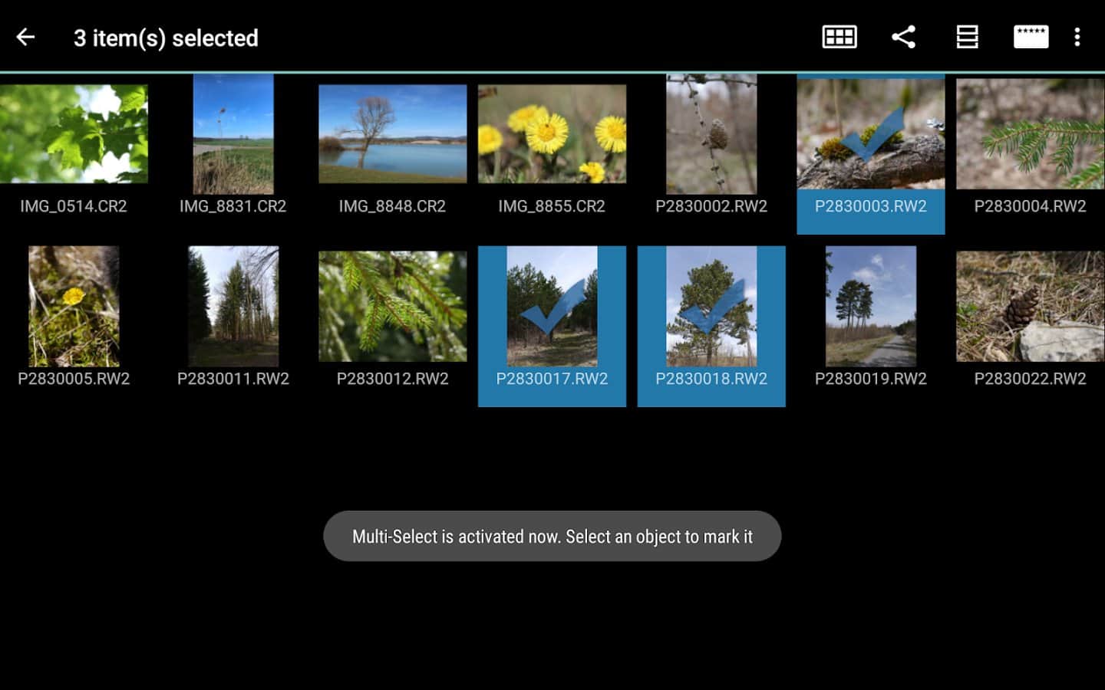This screenshot has height=690, width=1105.
Task: Select the P2830019.RW2 roadside tree photo
Action: (x=870, y=307)
